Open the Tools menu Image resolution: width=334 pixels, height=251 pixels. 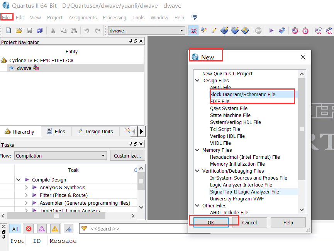[139, 17]
